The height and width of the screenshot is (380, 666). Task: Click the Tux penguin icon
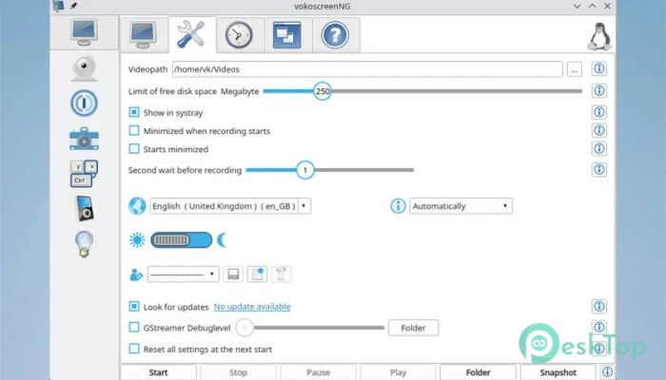pyautogui.click(x=599, y=36)
